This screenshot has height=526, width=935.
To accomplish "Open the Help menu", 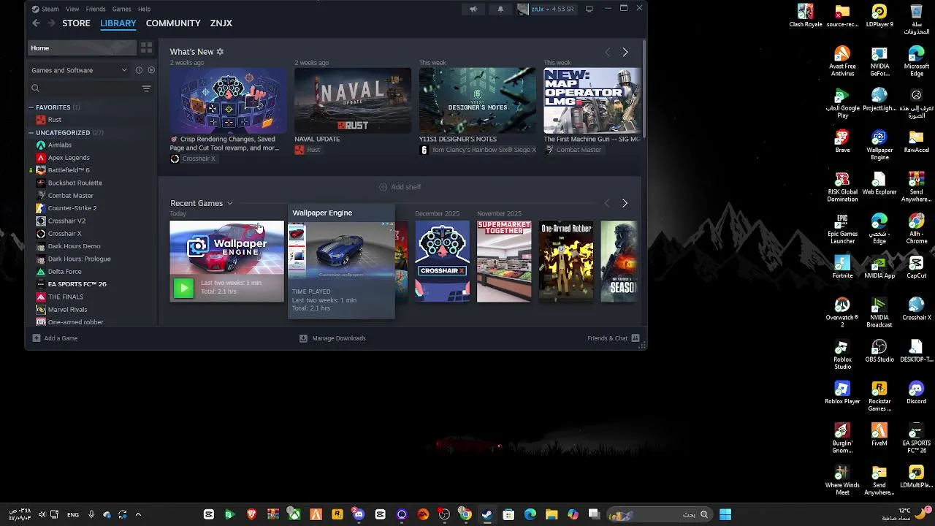I will click(x=144, y=9).
